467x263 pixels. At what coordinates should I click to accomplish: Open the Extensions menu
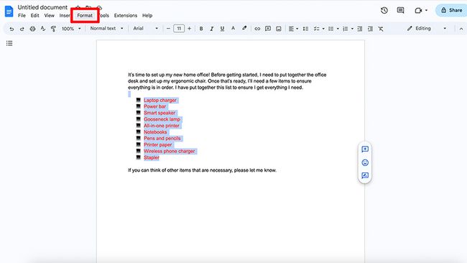click(126, 16)
